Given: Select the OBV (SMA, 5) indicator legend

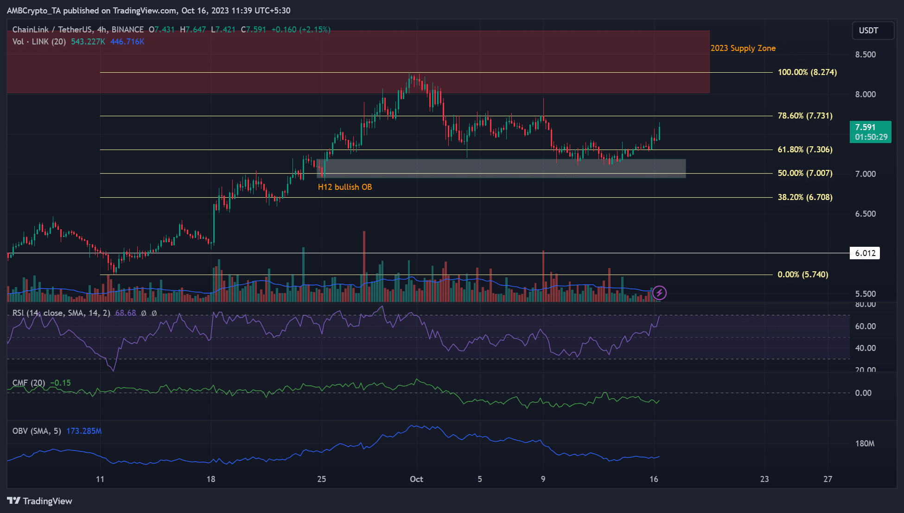Looking at the screenshot, I should coord(37,431).
